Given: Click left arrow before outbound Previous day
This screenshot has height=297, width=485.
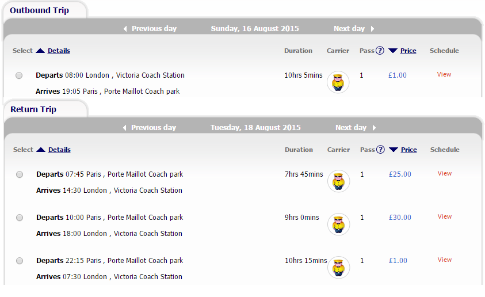Looking at the screenshot, I should click(x=125, y=29).
